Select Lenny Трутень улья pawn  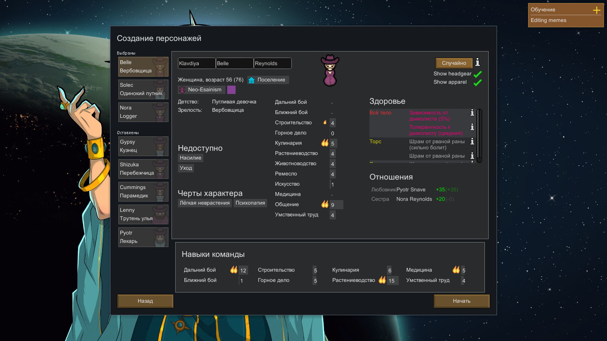(143, 214)
